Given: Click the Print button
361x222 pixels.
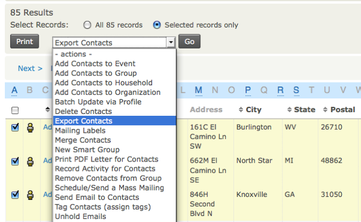Looking at the screenshot, I should point(25,41).
